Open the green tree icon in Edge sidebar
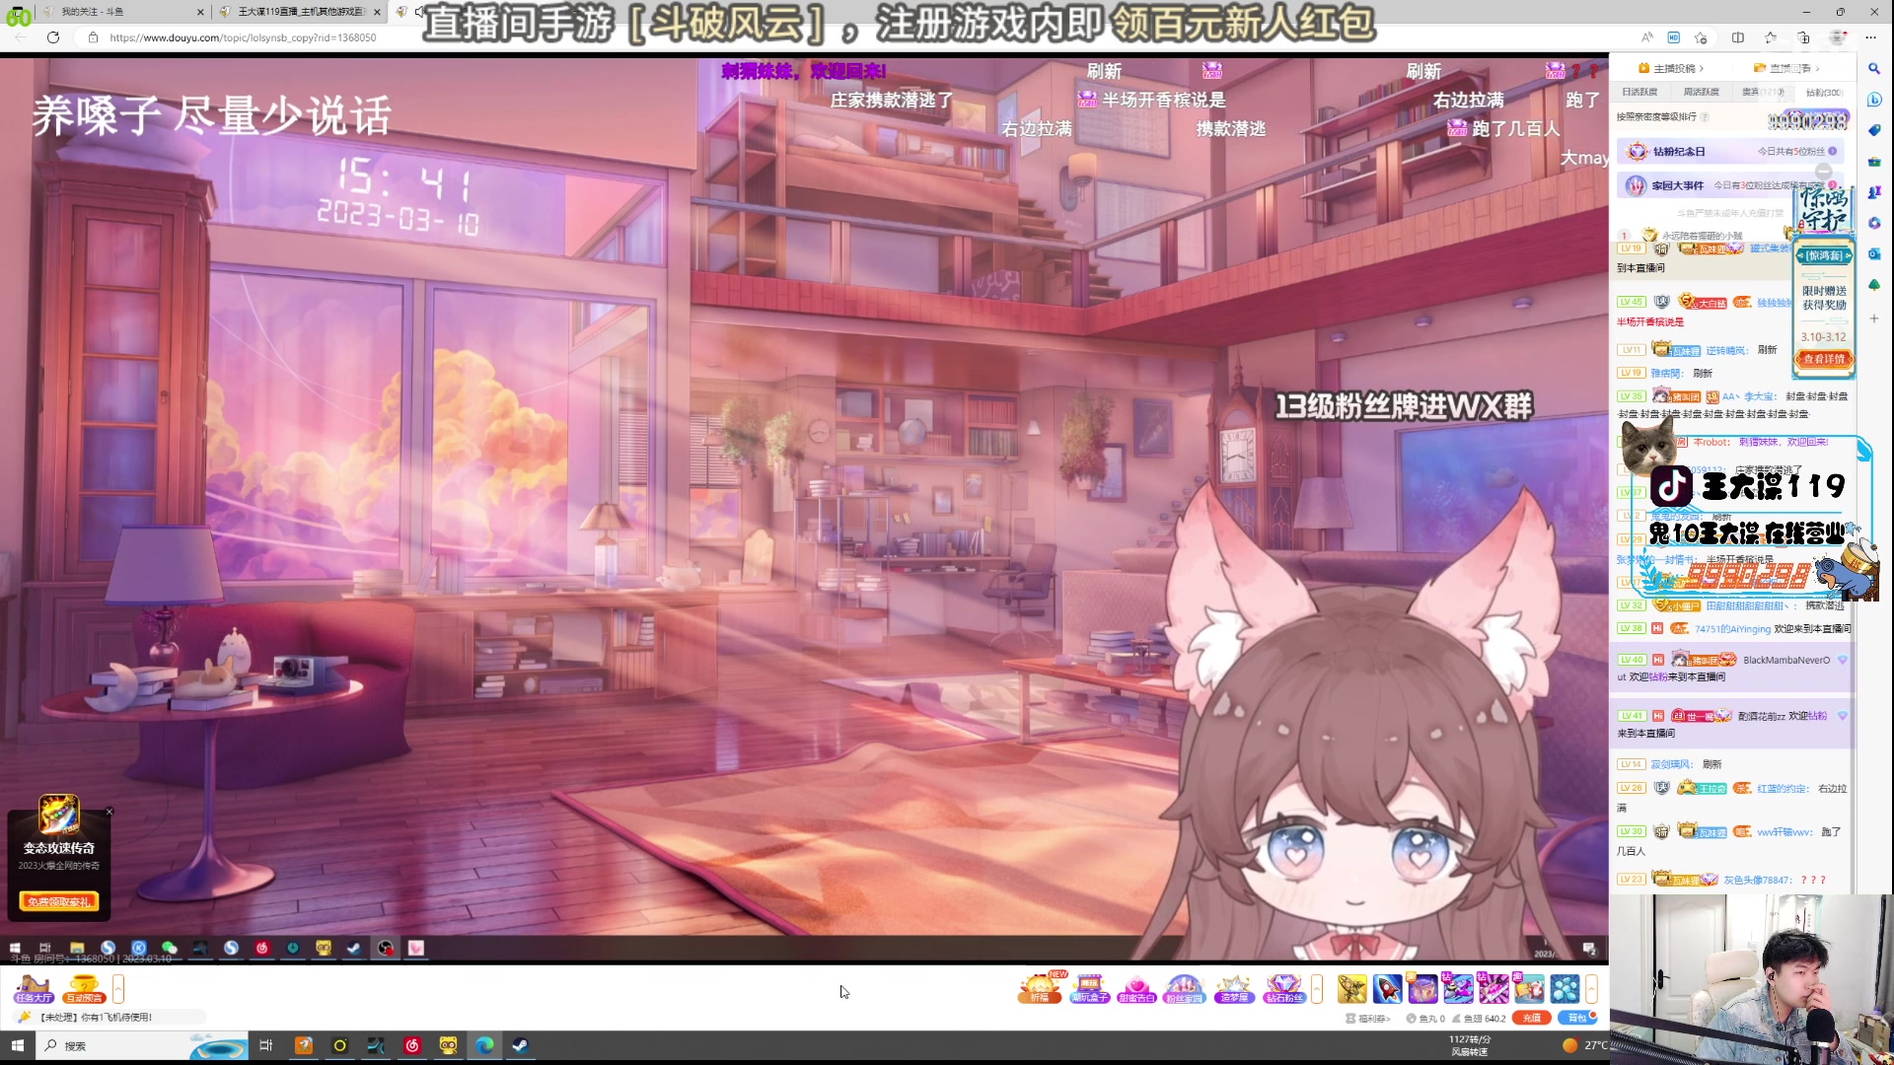 pyautogui.click(x=1874, y=285)
